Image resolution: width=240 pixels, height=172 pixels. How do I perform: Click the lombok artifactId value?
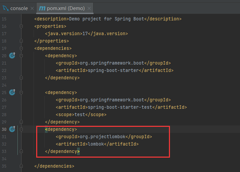click(95, 144)
